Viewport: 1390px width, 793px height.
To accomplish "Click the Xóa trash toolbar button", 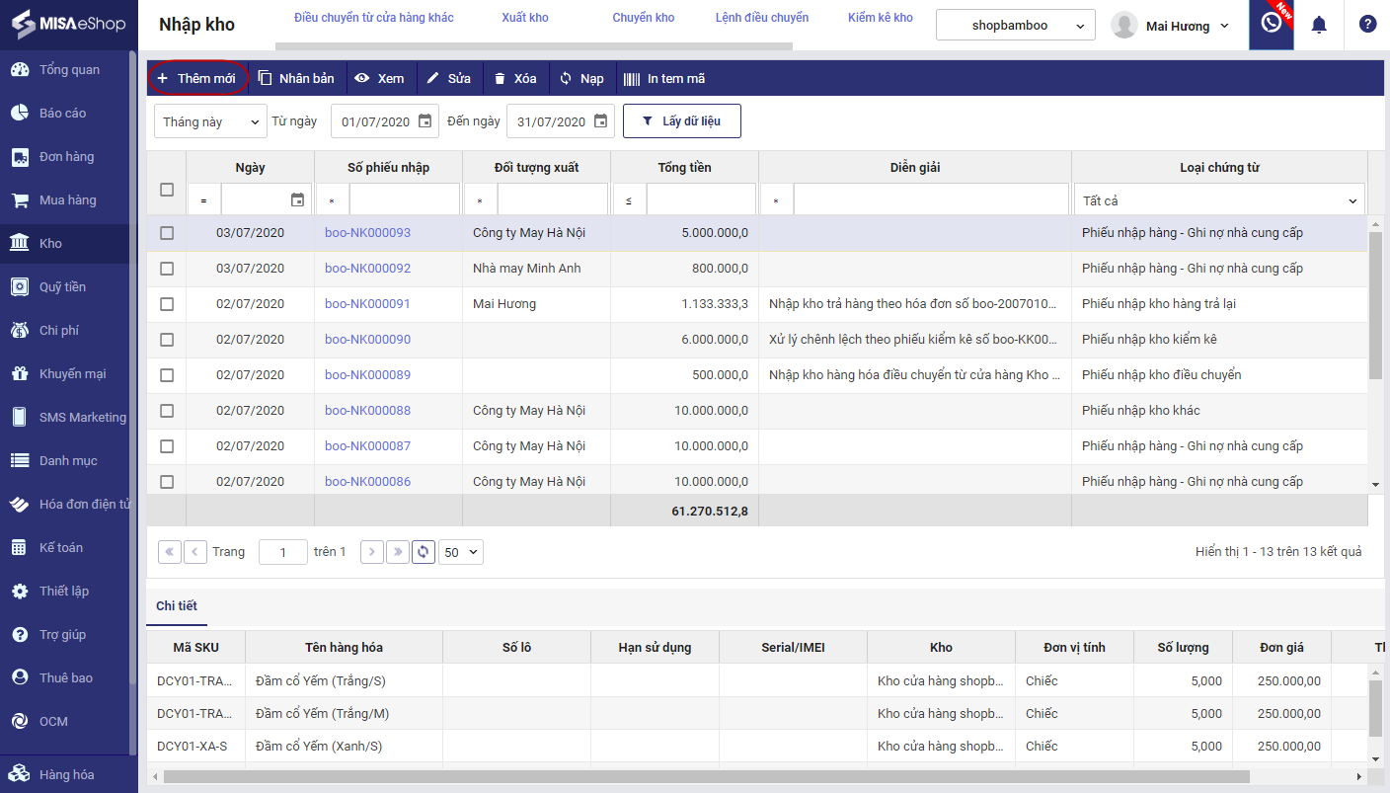I will point(514,79).
